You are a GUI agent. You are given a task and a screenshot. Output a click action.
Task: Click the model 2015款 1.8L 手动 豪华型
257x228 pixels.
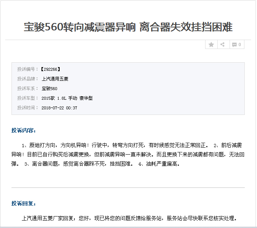[67, 98]
